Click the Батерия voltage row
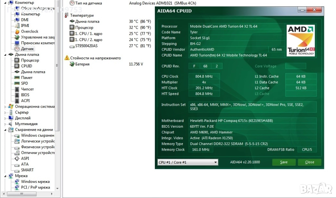This screenshot has width=336, height=198. click(82, 64)
